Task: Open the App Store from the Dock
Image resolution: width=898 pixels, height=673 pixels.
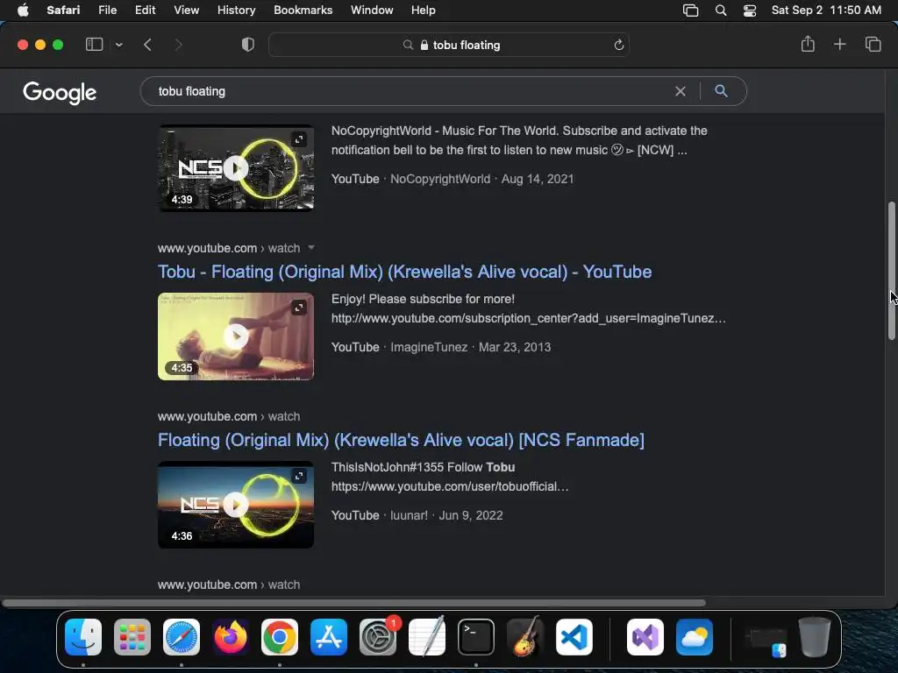Action: click(x=329, y=637)
